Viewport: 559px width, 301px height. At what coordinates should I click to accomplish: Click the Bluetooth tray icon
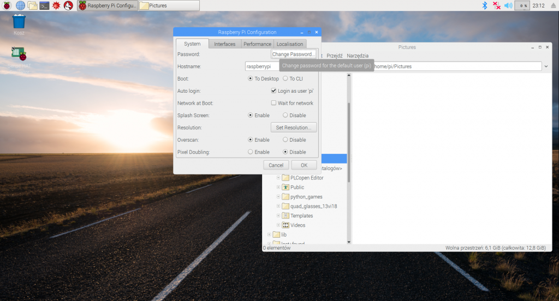[484, 5]
